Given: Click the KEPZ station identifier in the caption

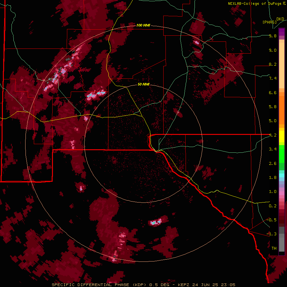Looking at the screenshot, I should tap(184, 285).
